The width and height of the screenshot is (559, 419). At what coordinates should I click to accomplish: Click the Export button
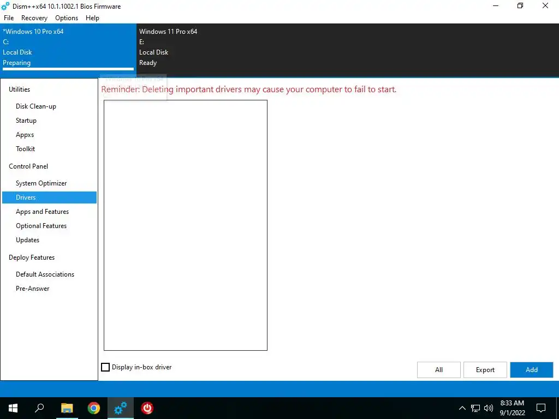pos(485,370)
